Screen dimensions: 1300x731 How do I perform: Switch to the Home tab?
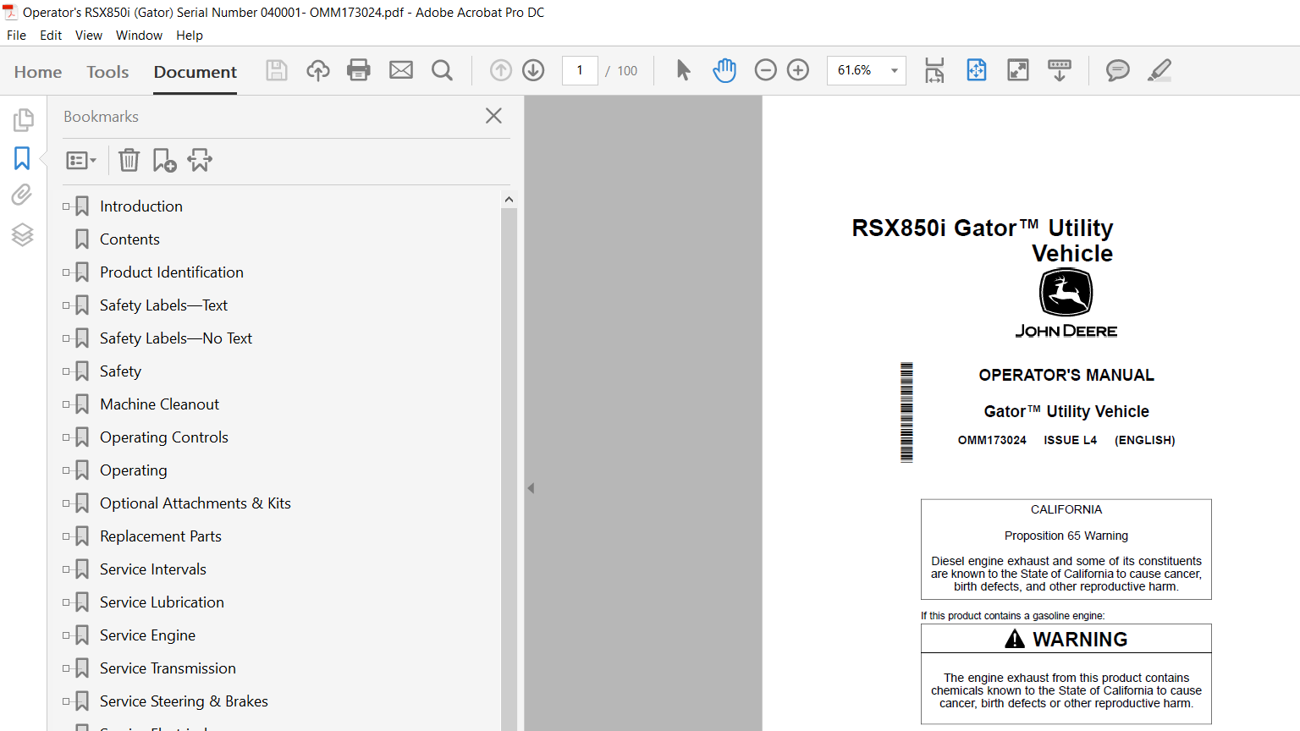coord(38,72)
